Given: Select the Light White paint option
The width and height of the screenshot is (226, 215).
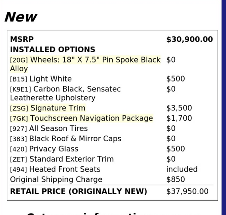Looking at the screenshot, I should coord(41,79).
